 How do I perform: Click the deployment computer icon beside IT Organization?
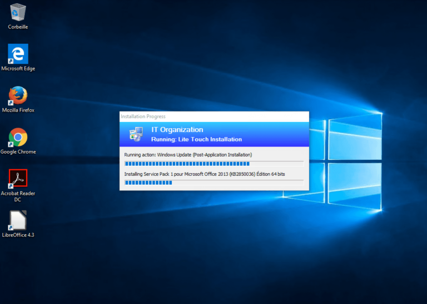coord(136,134)
